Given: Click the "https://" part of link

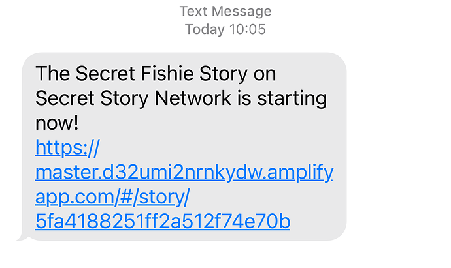Looking at the screenshot, I should coord(67,149).
